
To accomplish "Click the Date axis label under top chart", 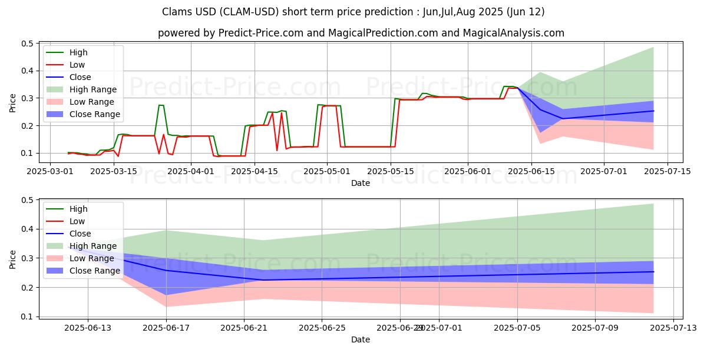I will (x=361, y=183).
